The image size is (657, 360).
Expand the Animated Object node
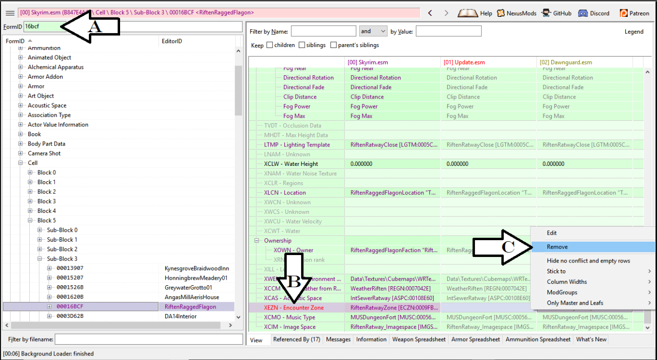(21, 57)
